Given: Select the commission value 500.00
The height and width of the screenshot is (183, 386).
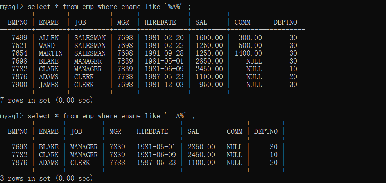Looking at the screenshot, I should 250,46.
